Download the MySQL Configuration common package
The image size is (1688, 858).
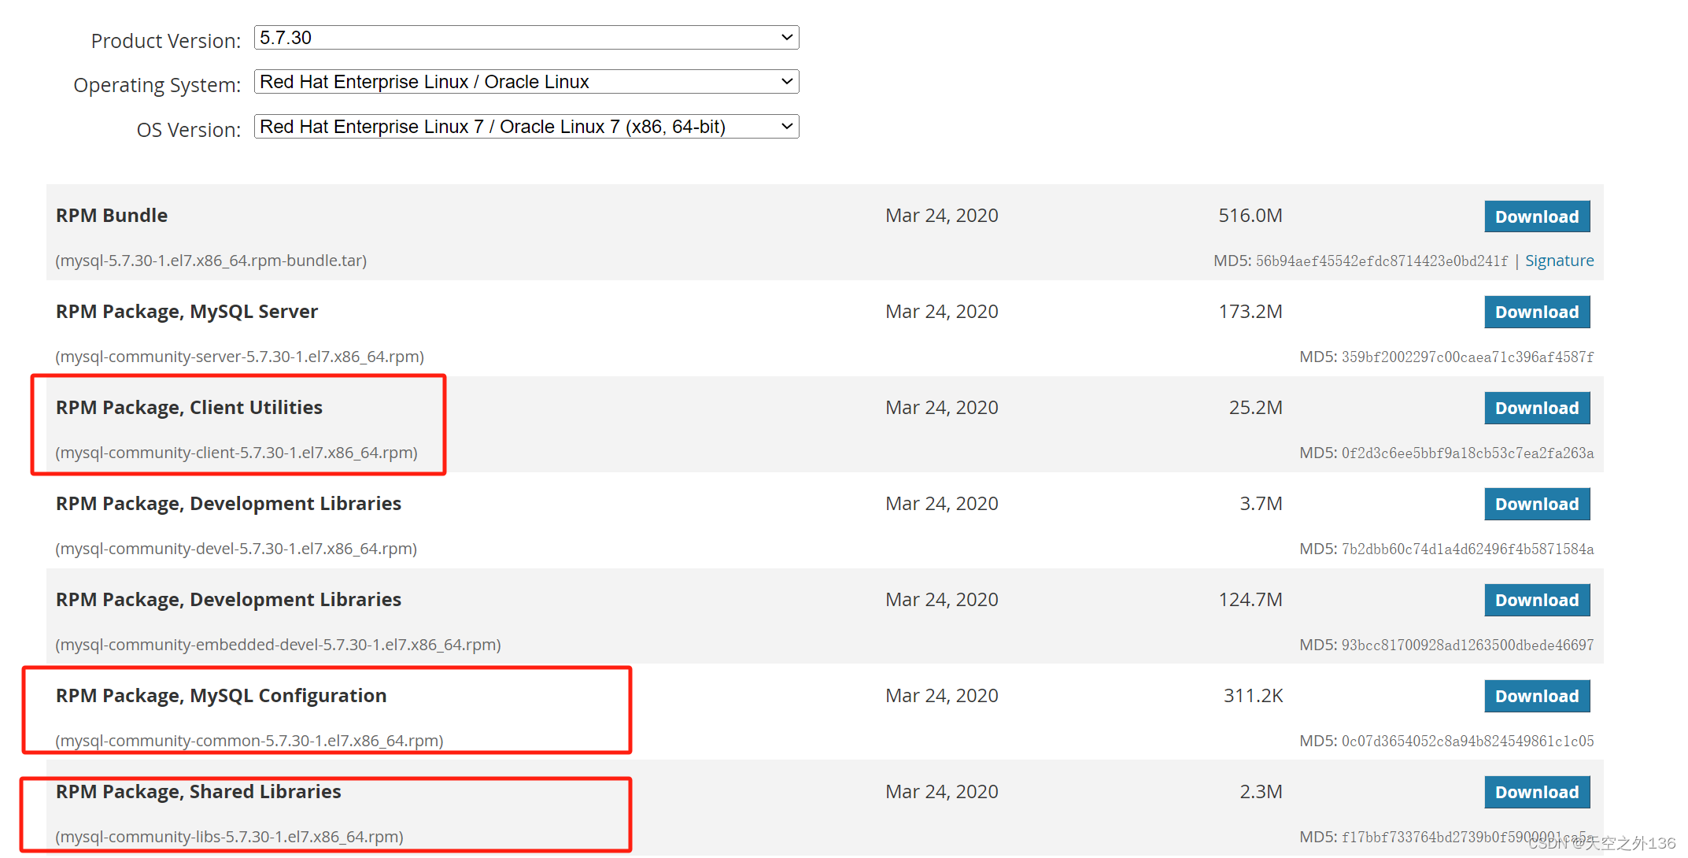[1536, 697]
